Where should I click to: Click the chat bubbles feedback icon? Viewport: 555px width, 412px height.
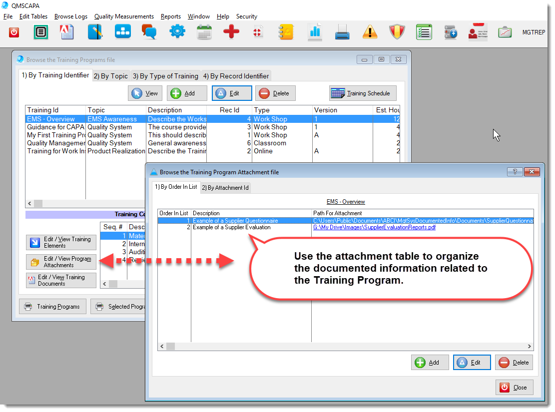click(x=149, y=32)
